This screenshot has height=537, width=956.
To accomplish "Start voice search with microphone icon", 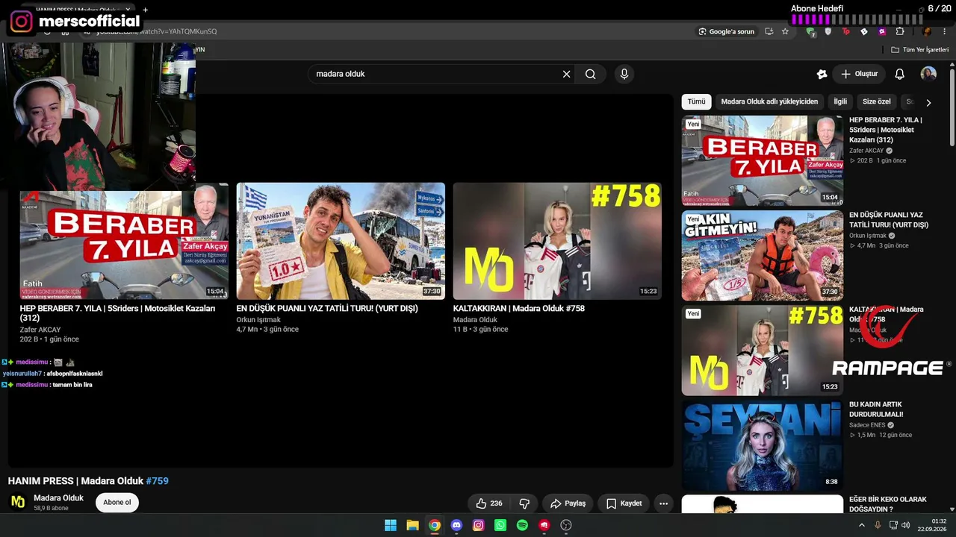I will coord(624,74).
